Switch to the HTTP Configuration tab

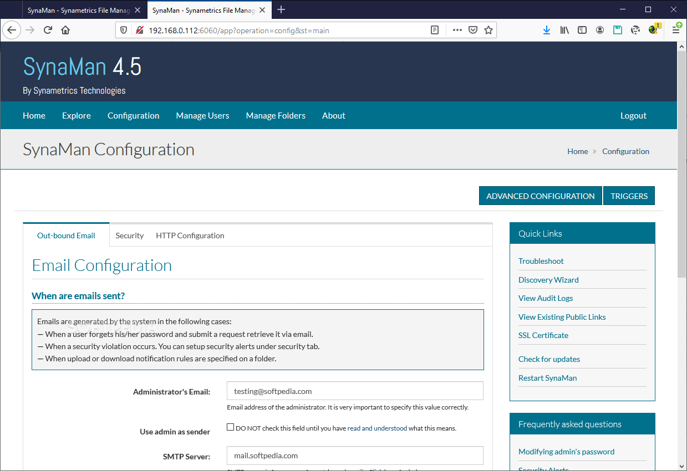pos(190,235)
